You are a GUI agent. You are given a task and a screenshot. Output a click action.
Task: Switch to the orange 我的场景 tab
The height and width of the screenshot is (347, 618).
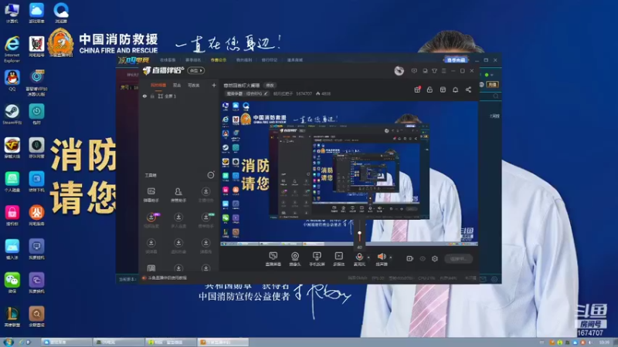point(158,85)
